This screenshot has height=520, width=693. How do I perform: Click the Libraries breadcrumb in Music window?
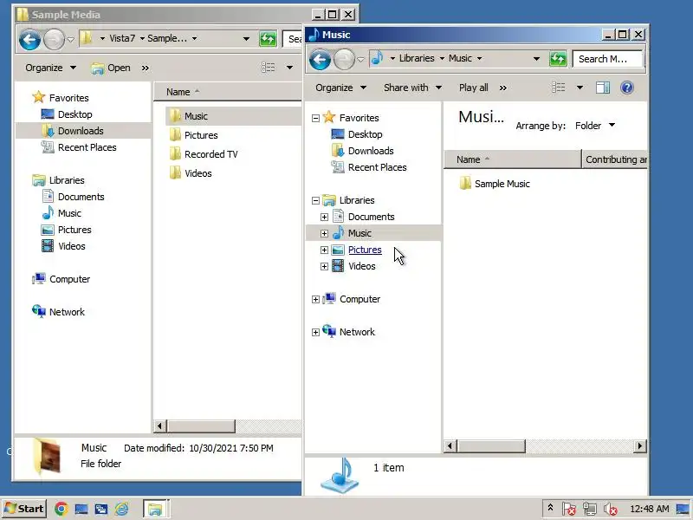point(417,58)
